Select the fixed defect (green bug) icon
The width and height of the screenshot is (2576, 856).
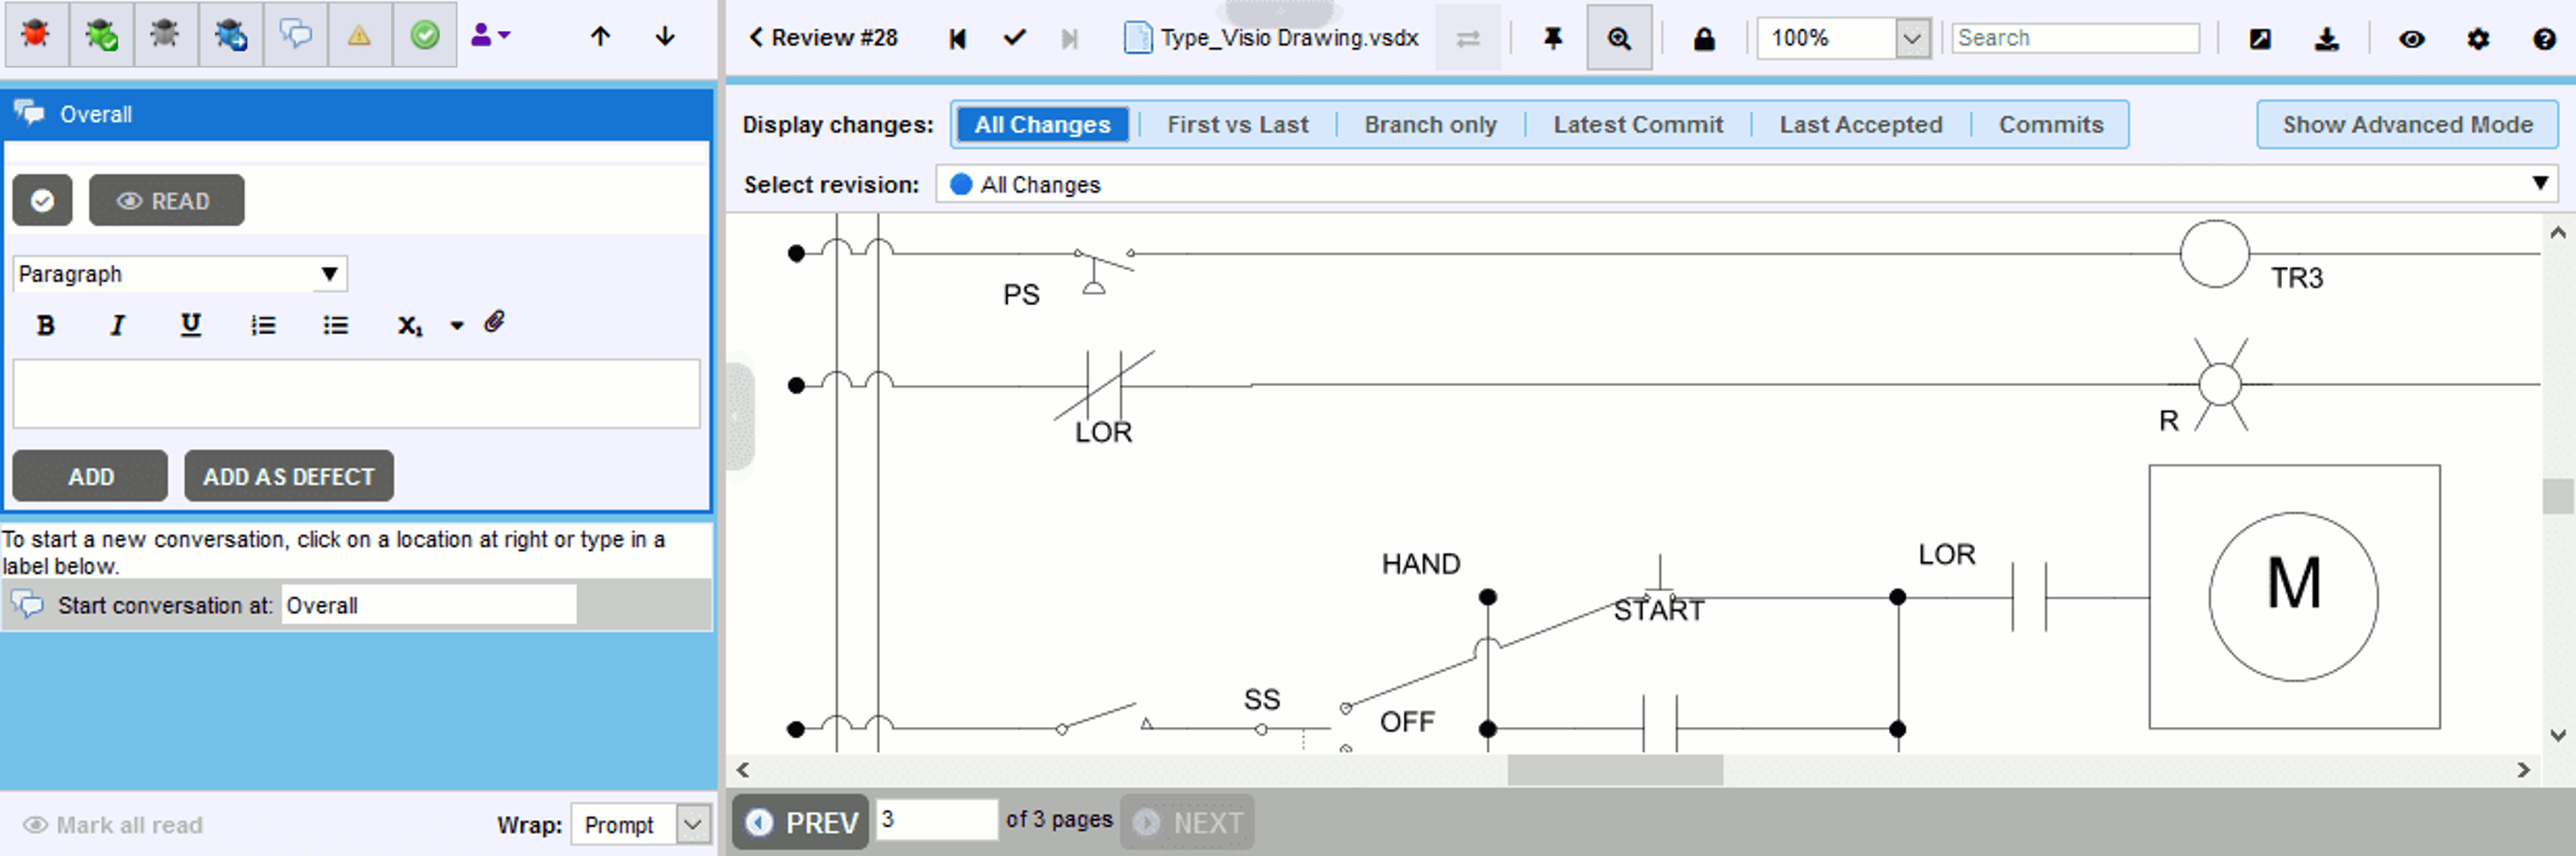click(x=100, y=36)
